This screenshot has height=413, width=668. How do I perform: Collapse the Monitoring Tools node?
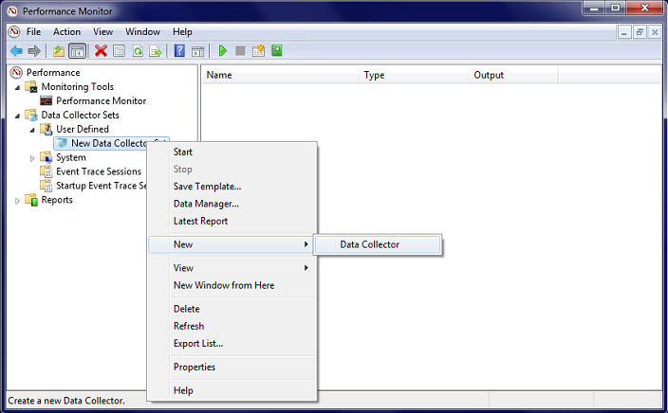tap(17, 87)
